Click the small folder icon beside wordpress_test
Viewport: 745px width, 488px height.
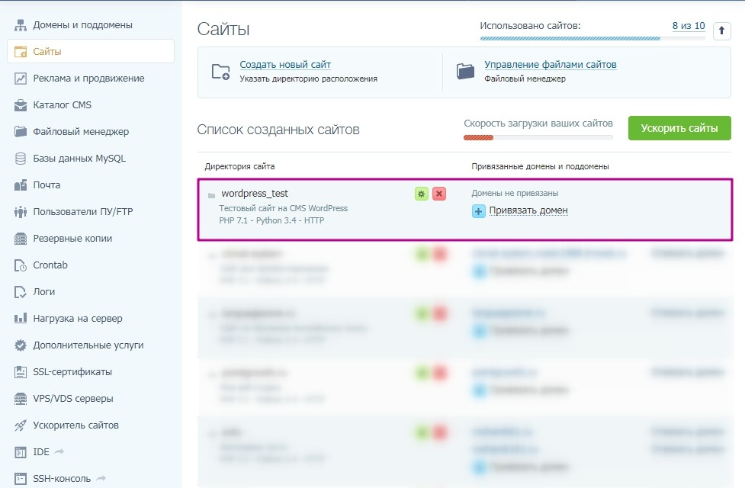[x=211, y=195]
